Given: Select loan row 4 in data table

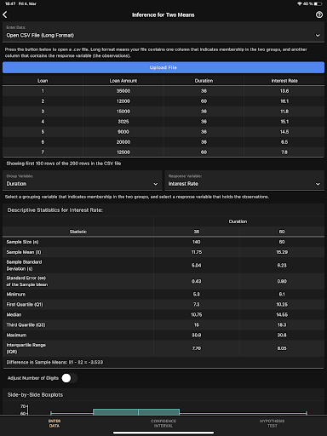Looking at the screenshot, I should 163,122.
